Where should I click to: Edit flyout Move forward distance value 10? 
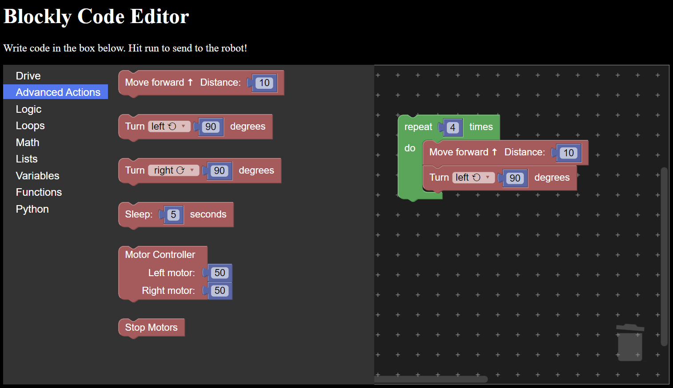coord(264,83)
